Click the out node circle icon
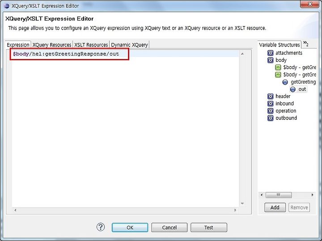 (x=292, y=89)
